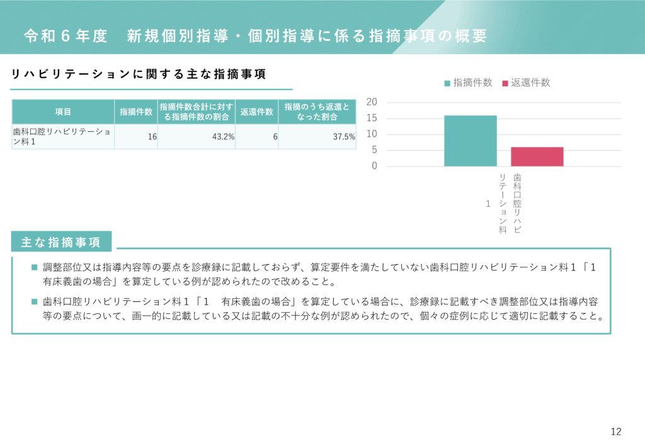Click the 指摘のうち返還となった割合 header
This screenshot has height=447, width=645.
tap(317, 112)
